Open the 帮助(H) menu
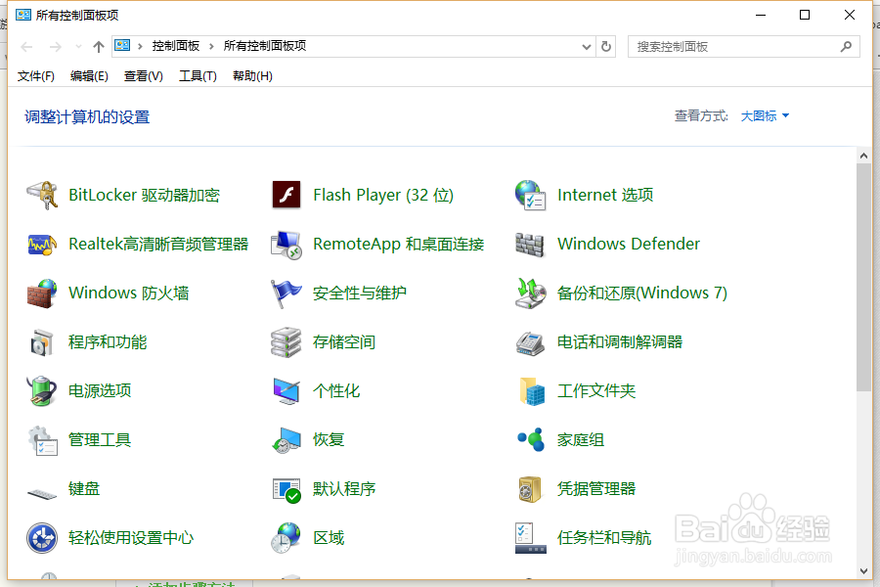 click(x=252, y=76)
